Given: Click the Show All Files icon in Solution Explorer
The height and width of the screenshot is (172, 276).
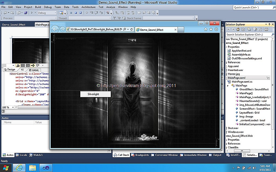Looking at the screenshot, I should 255,29.
